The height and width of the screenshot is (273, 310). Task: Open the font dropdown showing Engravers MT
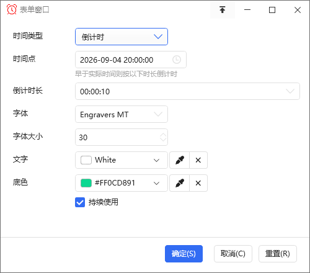point(122,114)
